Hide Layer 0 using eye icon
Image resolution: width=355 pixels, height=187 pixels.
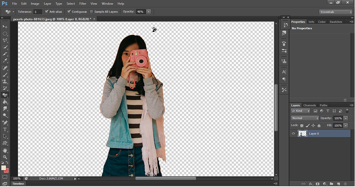point(294,133)
